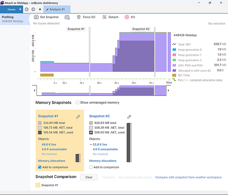228x195 pixels.
Task: Navigate back with the left arrow icon
Action: pyautogui.click(x=27, y=9)
